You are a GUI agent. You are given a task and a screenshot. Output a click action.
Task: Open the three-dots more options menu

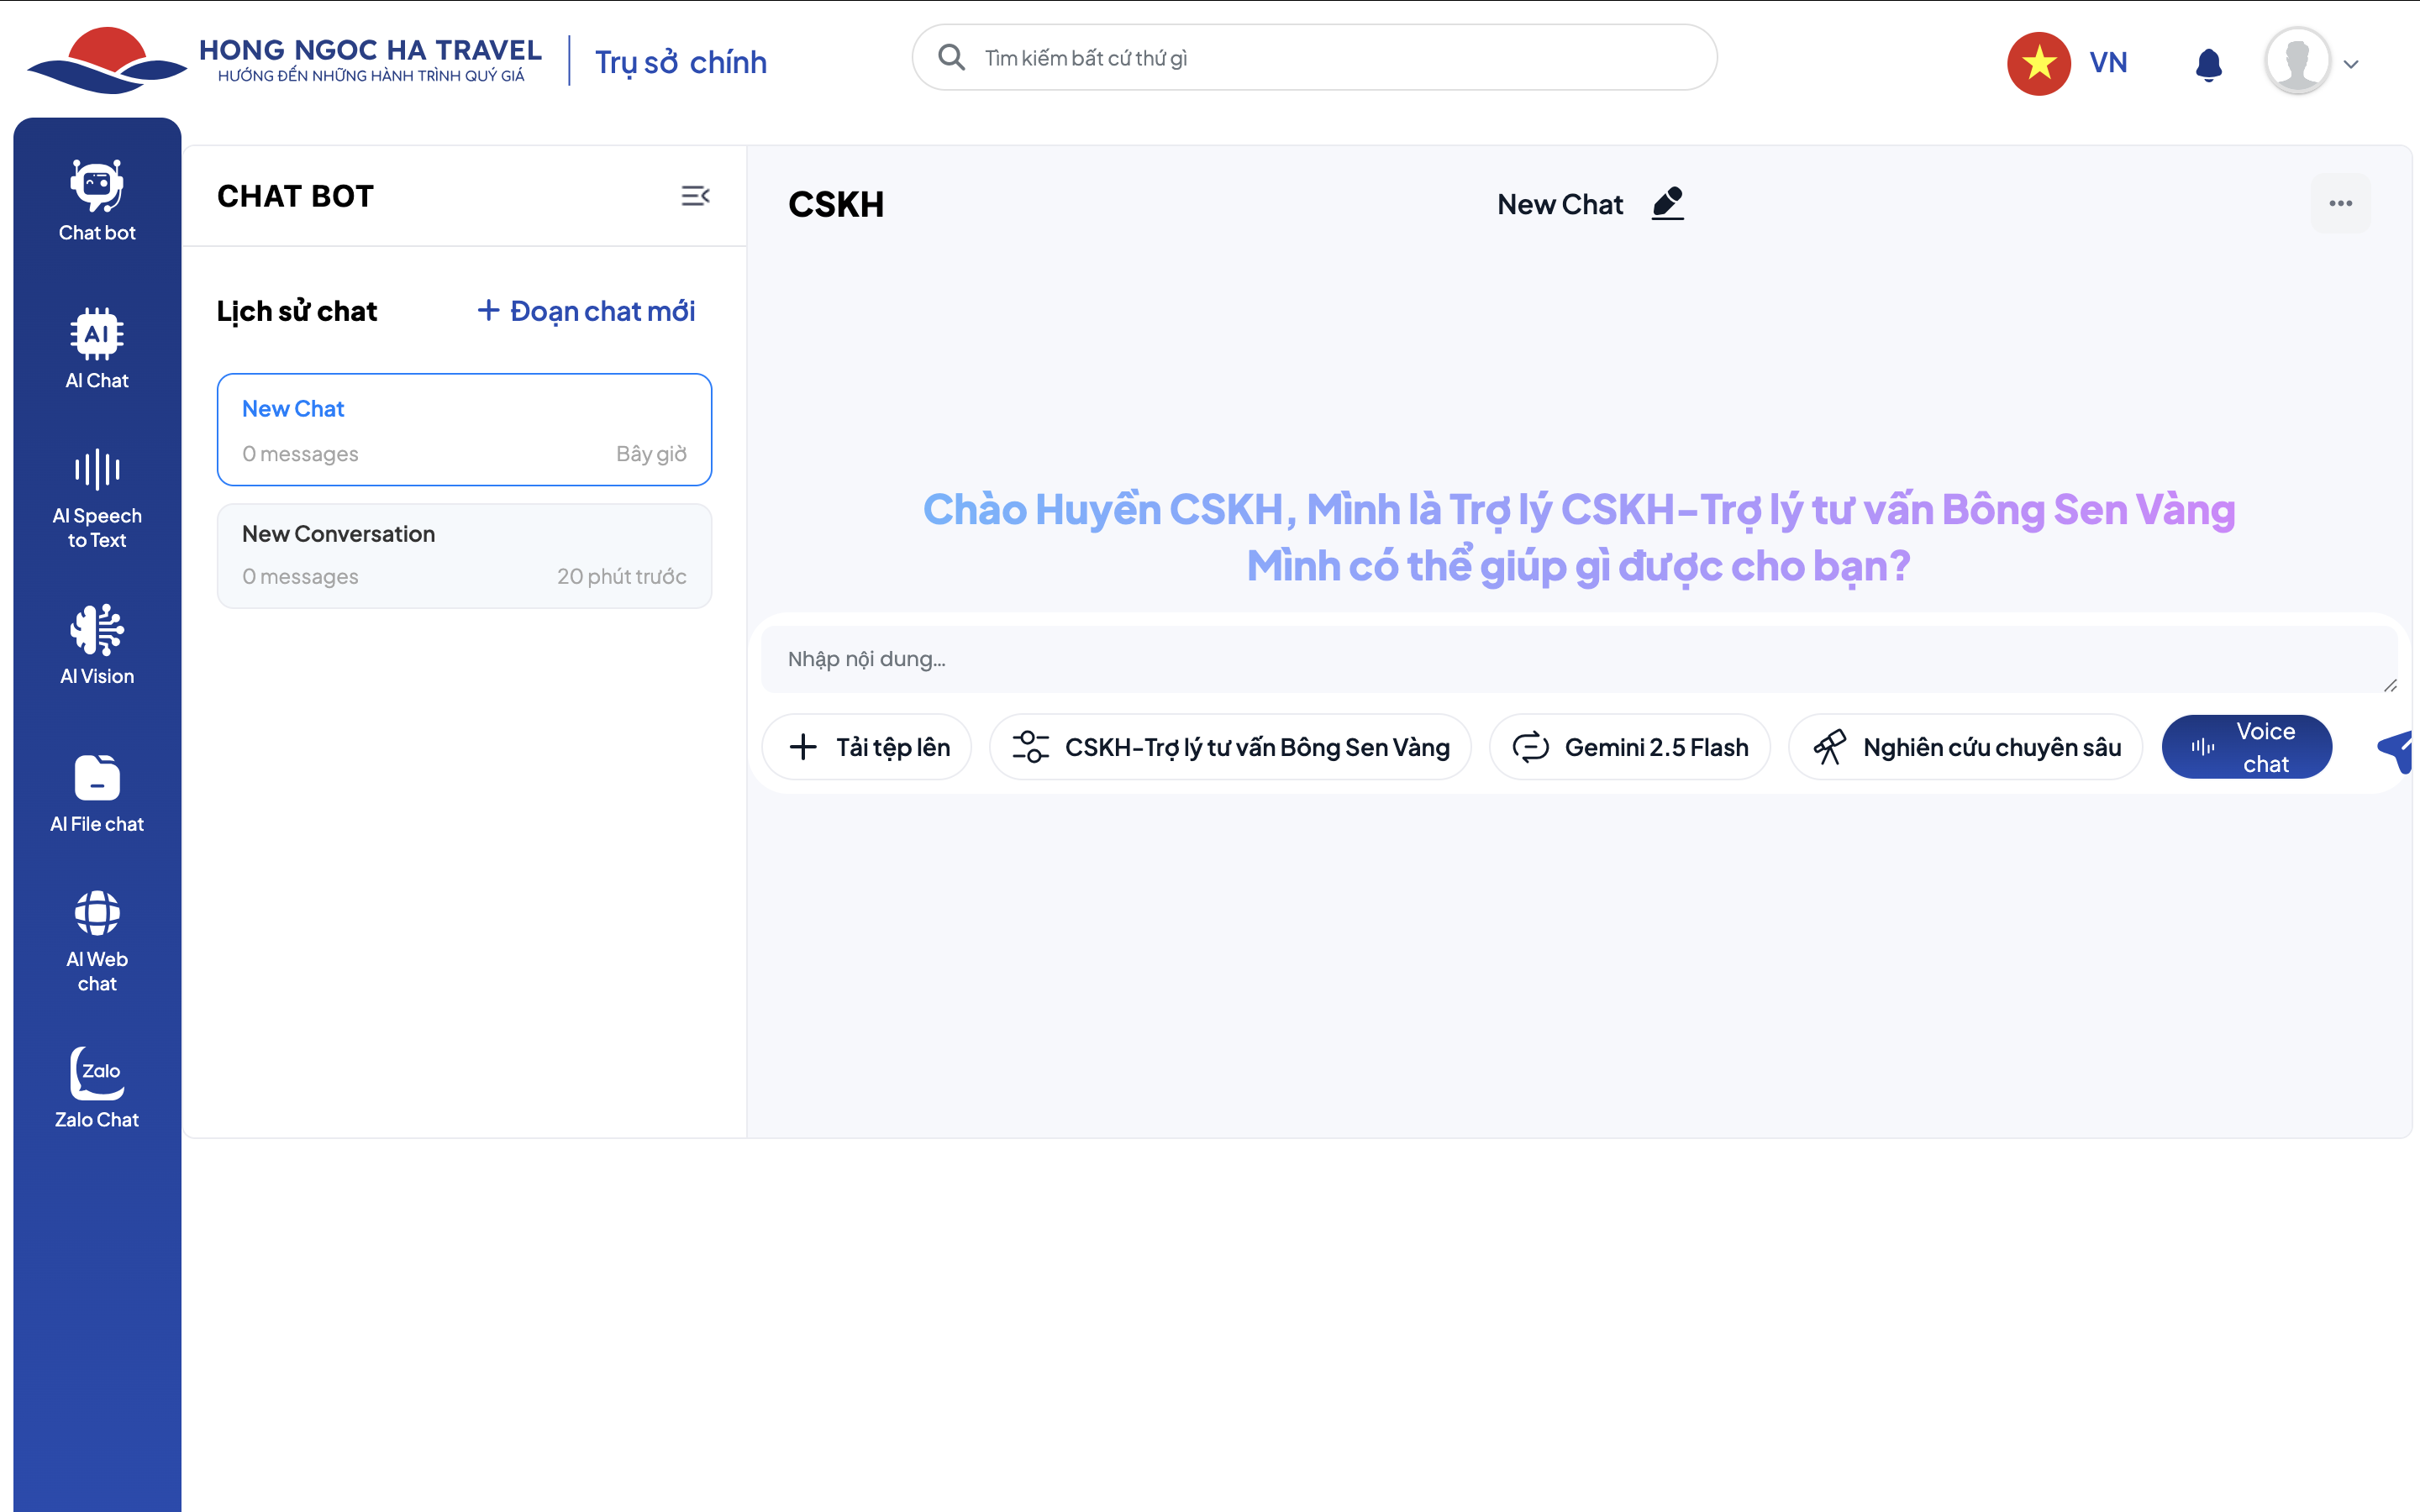click(2340, 204)
